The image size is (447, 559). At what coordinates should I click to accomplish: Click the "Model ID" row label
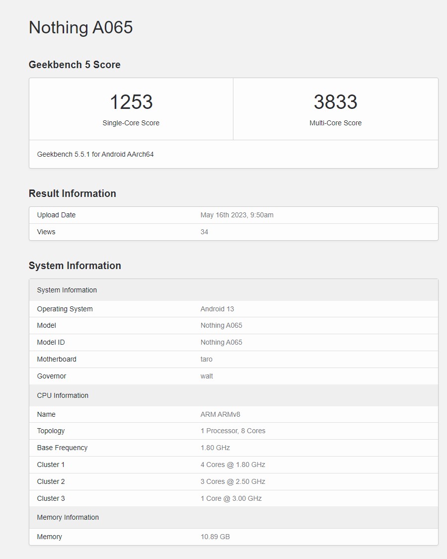51,342
